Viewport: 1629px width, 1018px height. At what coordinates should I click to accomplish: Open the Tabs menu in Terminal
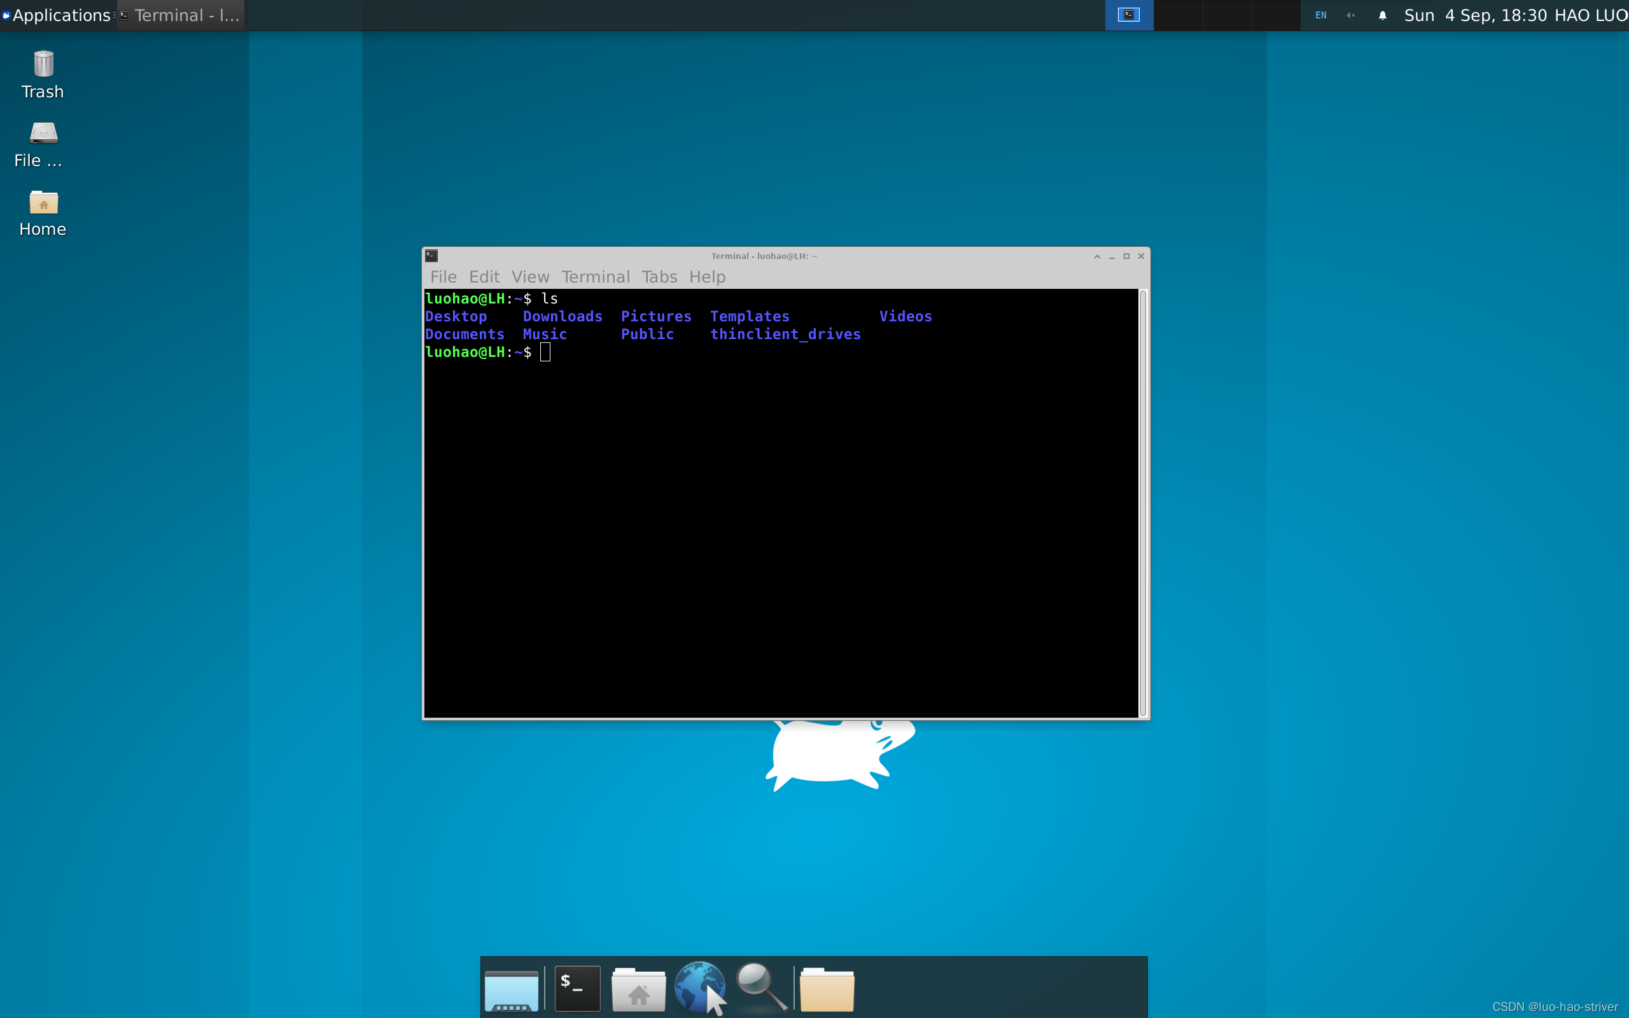click(659, 277)
